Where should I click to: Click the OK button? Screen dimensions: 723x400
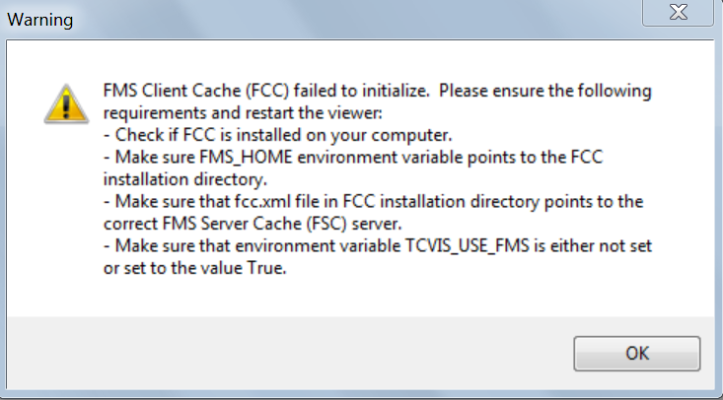(x=637, y=354)
